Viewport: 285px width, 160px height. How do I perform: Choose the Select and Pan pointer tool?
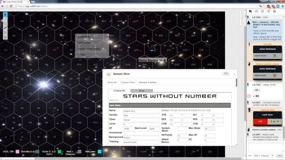tap(5, 15)
